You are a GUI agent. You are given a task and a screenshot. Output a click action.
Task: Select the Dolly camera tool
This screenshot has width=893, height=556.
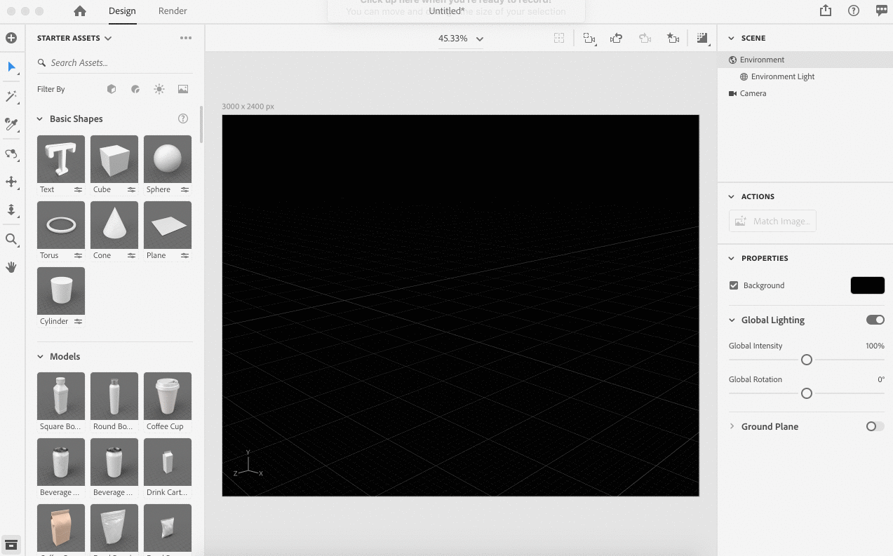tap(11, 210)
